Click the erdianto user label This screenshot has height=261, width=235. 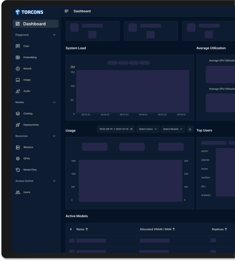coord(206,195)
